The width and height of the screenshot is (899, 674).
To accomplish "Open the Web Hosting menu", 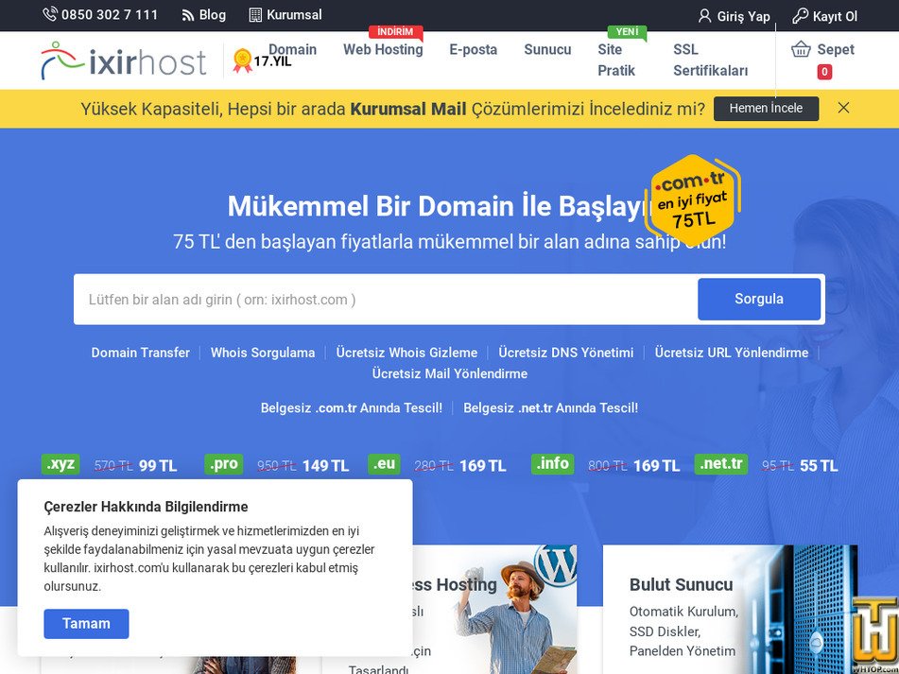I will pyautogui.click(x=382, y=50).
